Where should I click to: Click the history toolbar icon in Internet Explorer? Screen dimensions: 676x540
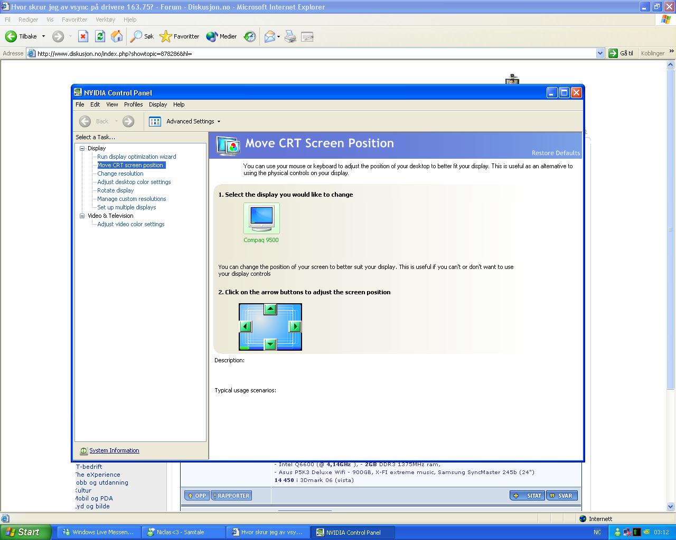coord(250,36)
